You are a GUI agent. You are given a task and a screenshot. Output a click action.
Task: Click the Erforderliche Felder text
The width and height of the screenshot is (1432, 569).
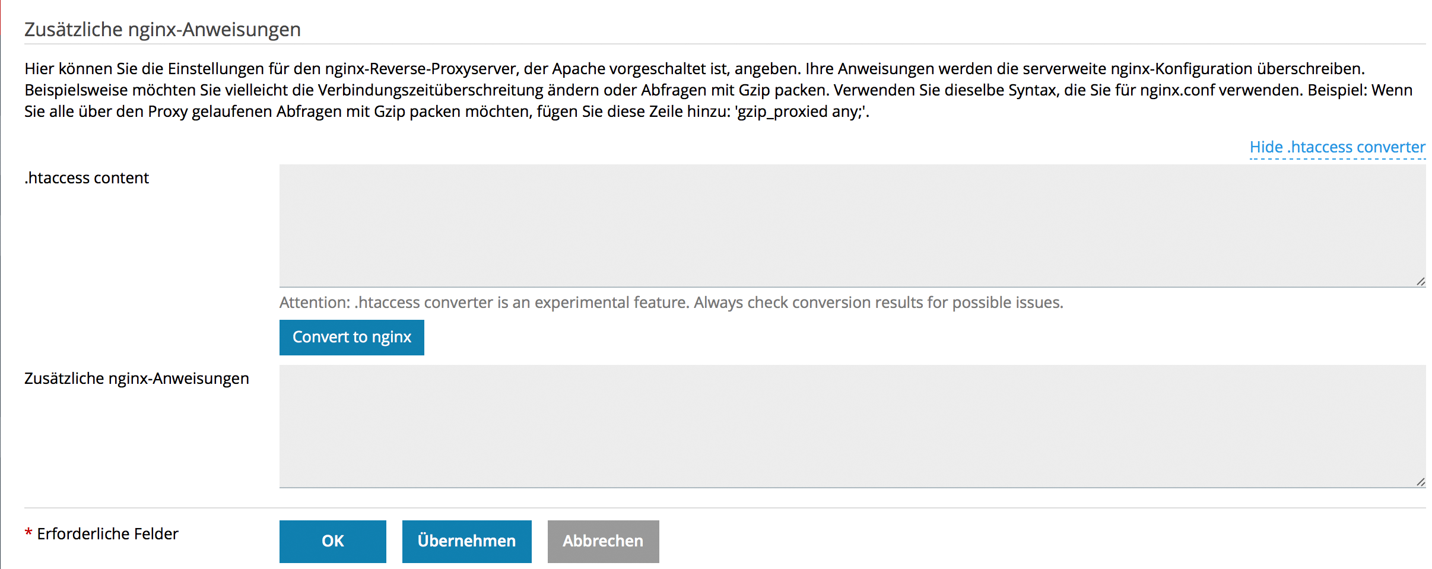tap(107, 534)
